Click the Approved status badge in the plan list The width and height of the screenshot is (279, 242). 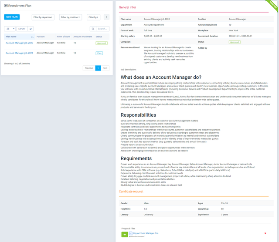click(102, 43)
